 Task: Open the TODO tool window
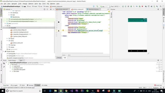(22, 85)
